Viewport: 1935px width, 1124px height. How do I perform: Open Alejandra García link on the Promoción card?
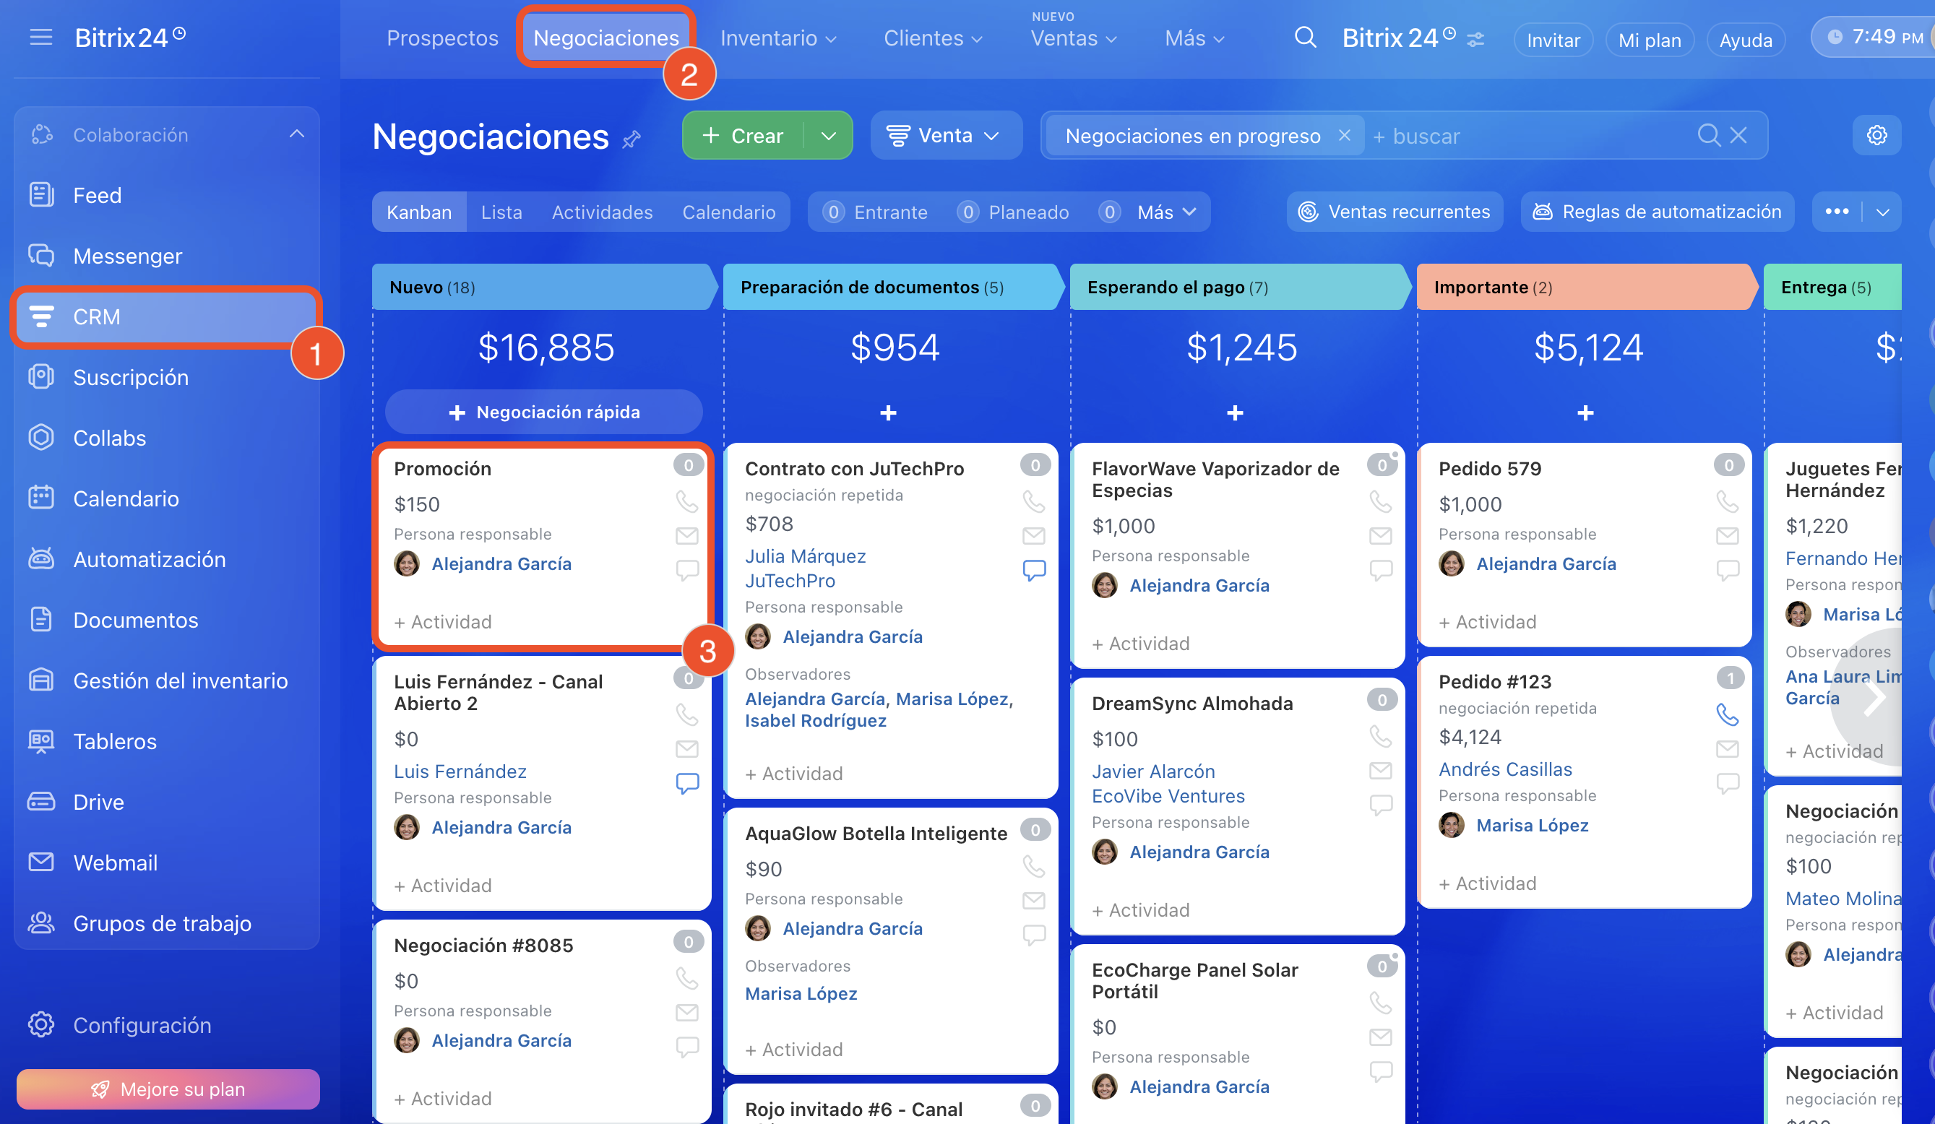tap(501, 563)
